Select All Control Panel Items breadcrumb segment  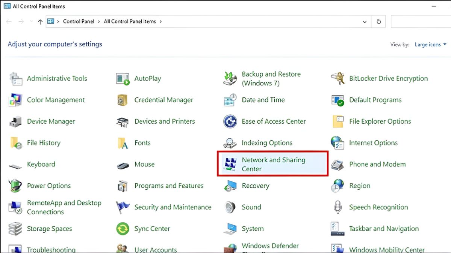(x=130, y=21)
